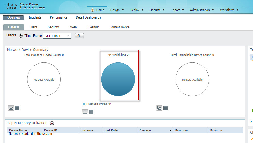
Task: Open the Detail Dashboards tab
Action: (x=89, y=17)
